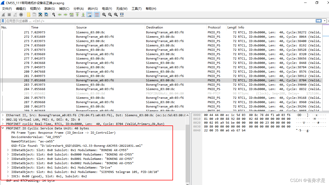Click the filter bookmark icon
Viewport: 329px width, 185px height.
pyautogui.click(x=3, y=21)
